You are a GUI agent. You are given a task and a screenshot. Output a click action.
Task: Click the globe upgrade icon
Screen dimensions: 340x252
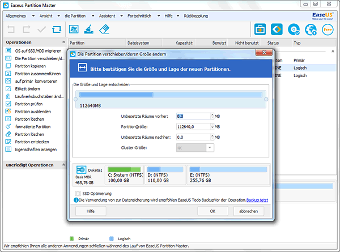click(x=311, y=29)
